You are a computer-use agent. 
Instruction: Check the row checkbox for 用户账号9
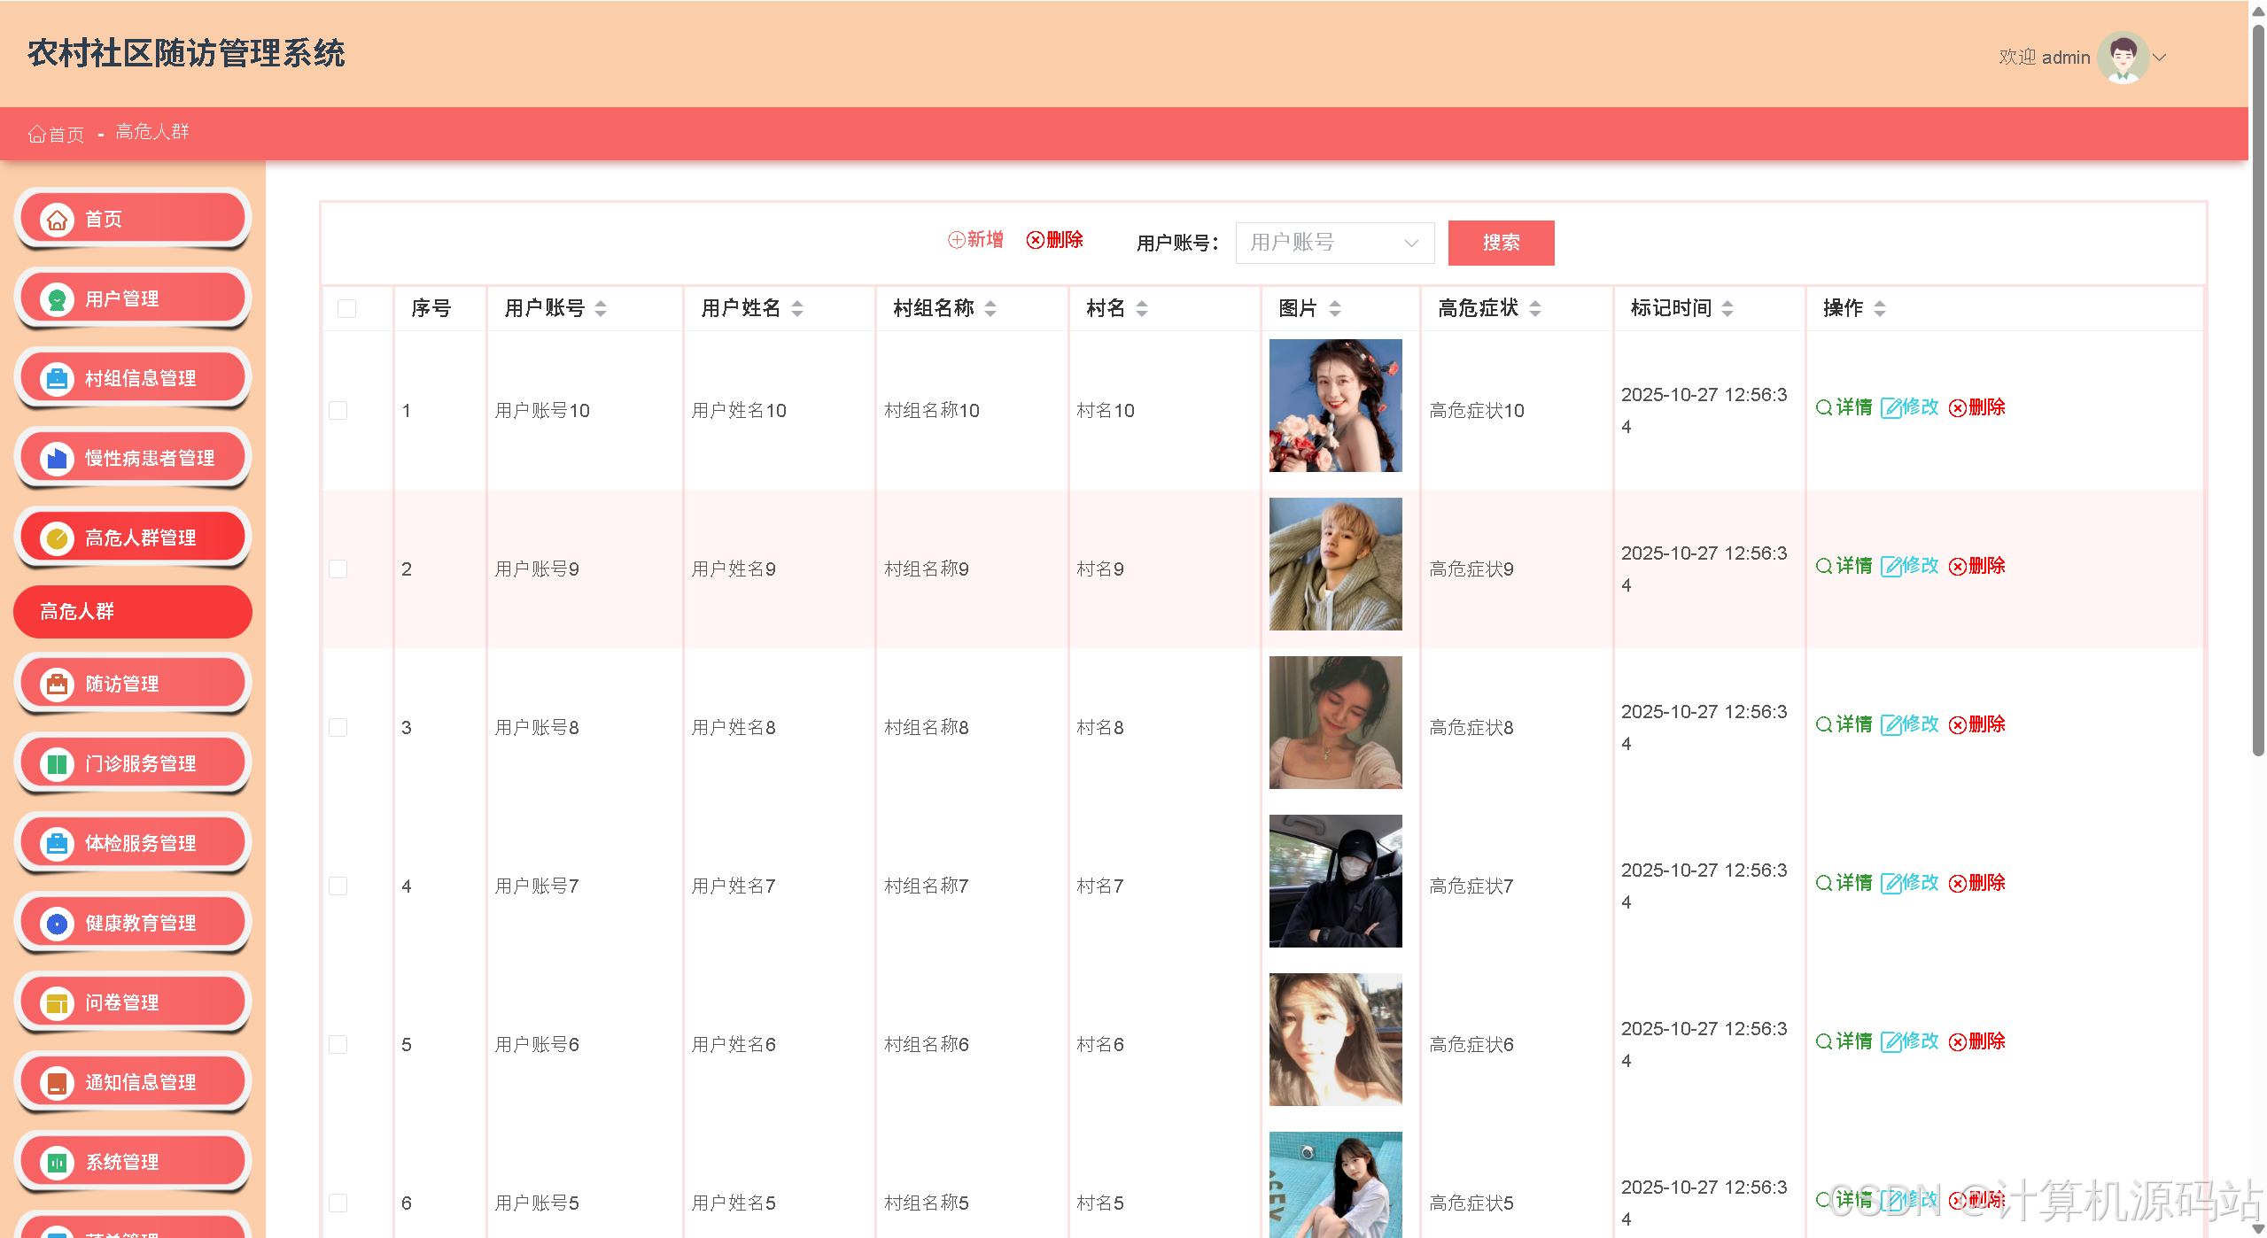click(338, 569)
